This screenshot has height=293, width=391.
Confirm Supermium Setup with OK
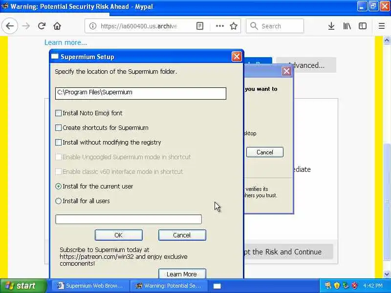119,235
